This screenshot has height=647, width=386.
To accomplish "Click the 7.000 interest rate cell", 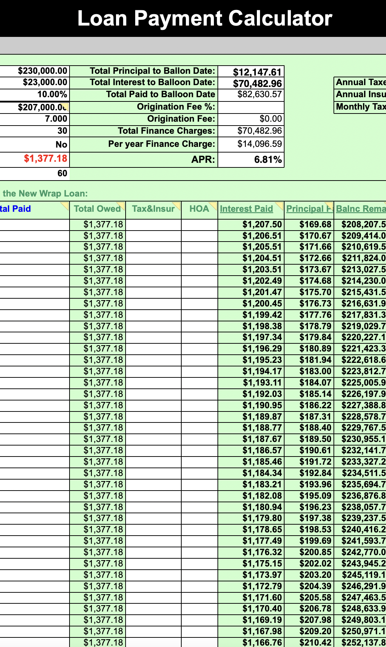I will [x=35, y=119].
